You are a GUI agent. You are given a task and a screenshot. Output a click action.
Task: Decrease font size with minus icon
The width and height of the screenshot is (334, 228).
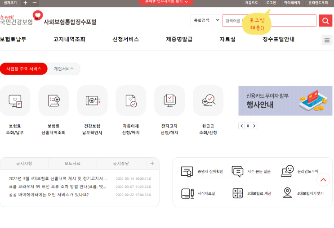[35, 3]
